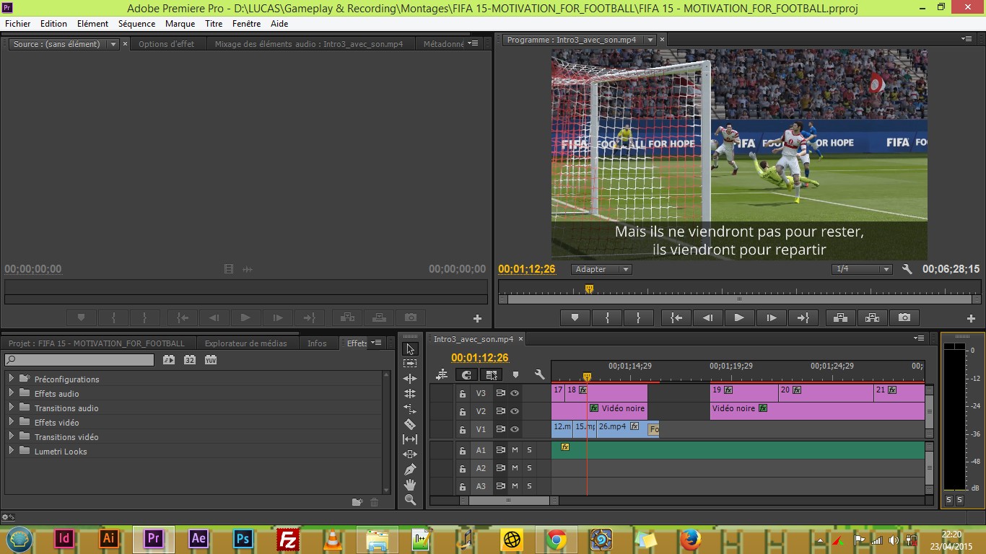The width and height of the screenshot is (986, 554).
Task: Filter effects by 32-bit Color badge
Action: click(190, 359)
